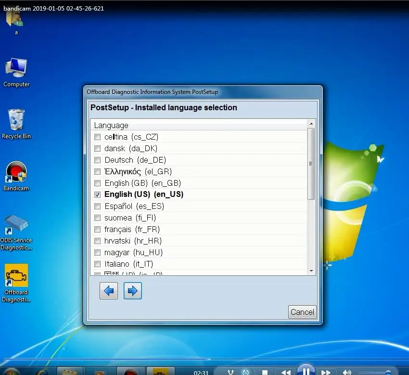Click the Cancel button
The height and width of the screenshot is (375, 409).
point(302,312)
